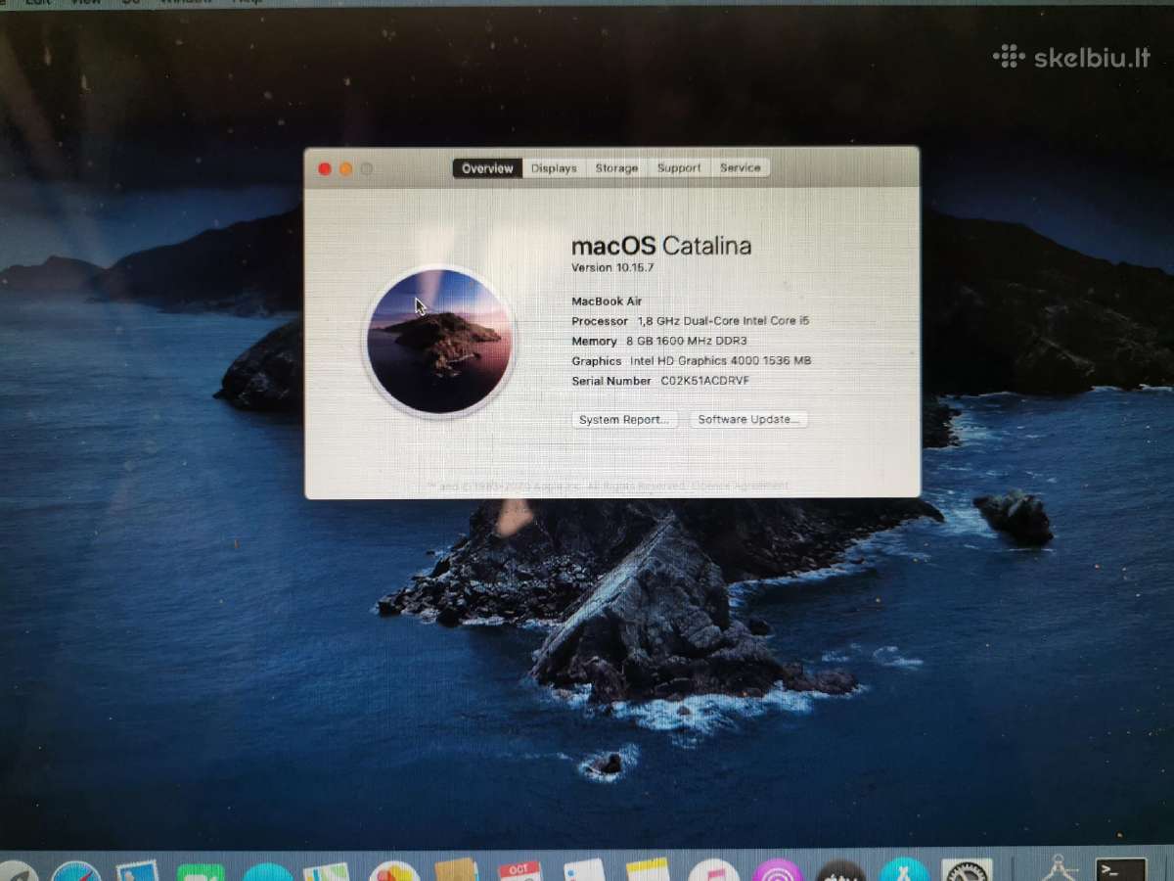Image resolution: width=1174 pixels, height=881 pixels.
Task: Select the Service tab
Action: coord(740,168)
